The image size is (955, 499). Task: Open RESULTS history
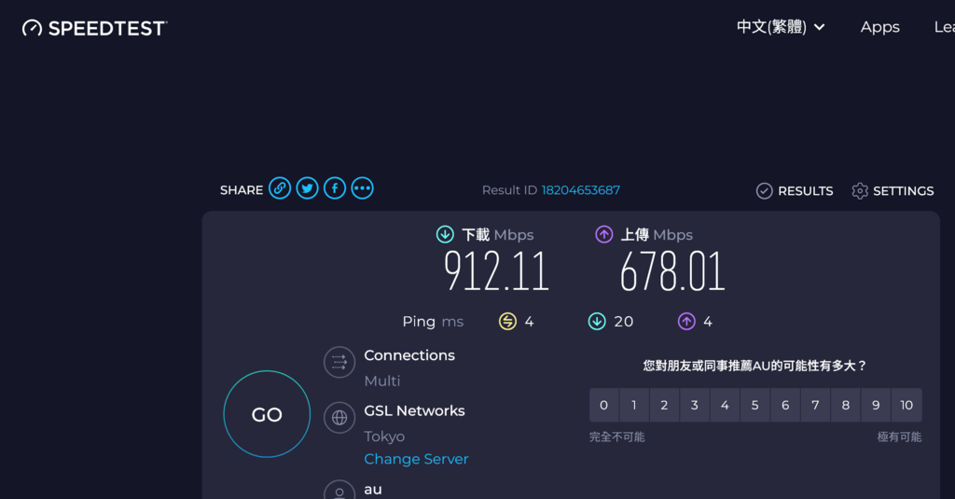(x=795, y=190)
